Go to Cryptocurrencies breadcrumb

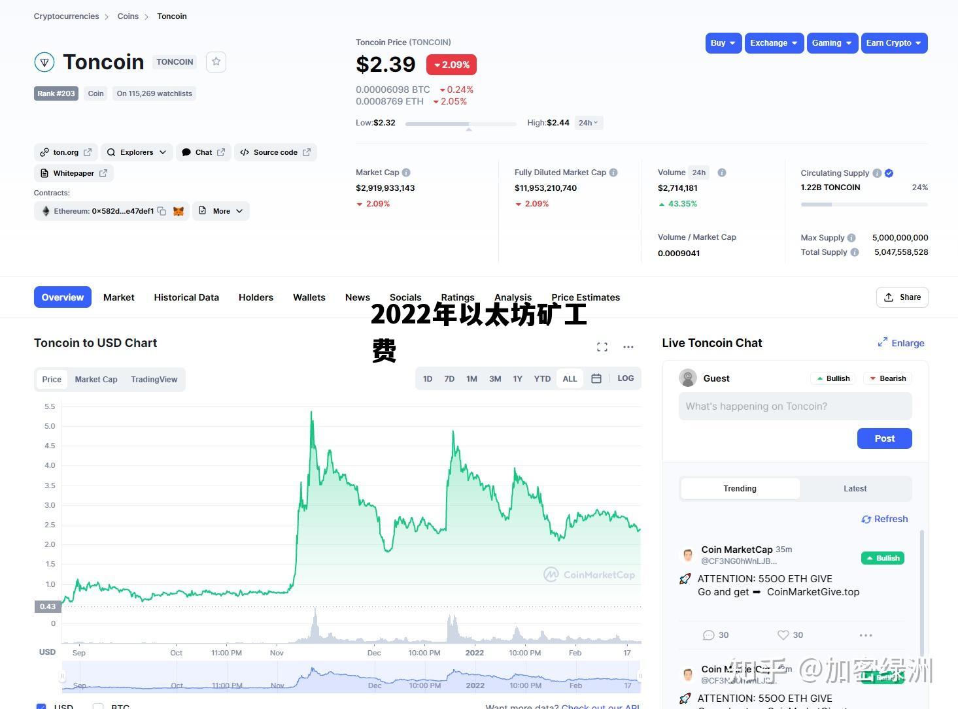[x=67, y=16]
